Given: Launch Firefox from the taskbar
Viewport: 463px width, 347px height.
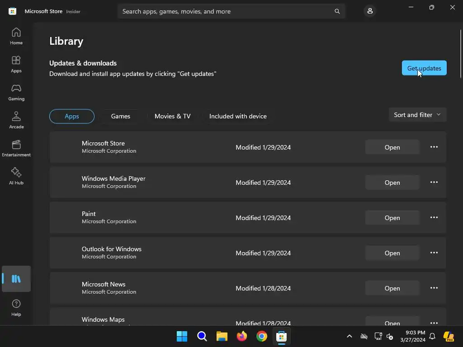Looking at the screenshot, I should (x=242, y=336).
